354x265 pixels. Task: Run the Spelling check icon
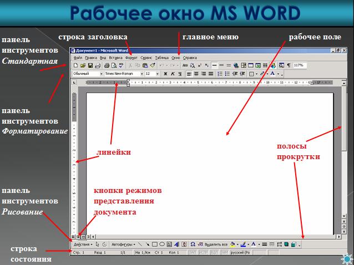122,65
